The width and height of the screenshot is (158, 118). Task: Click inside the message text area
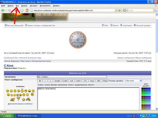[88, 99]
